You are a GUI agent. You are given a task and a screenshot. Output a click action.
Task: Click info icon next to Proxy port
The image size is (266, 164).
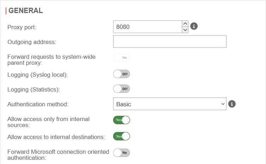pyautogui.click(x=194, y=26)
